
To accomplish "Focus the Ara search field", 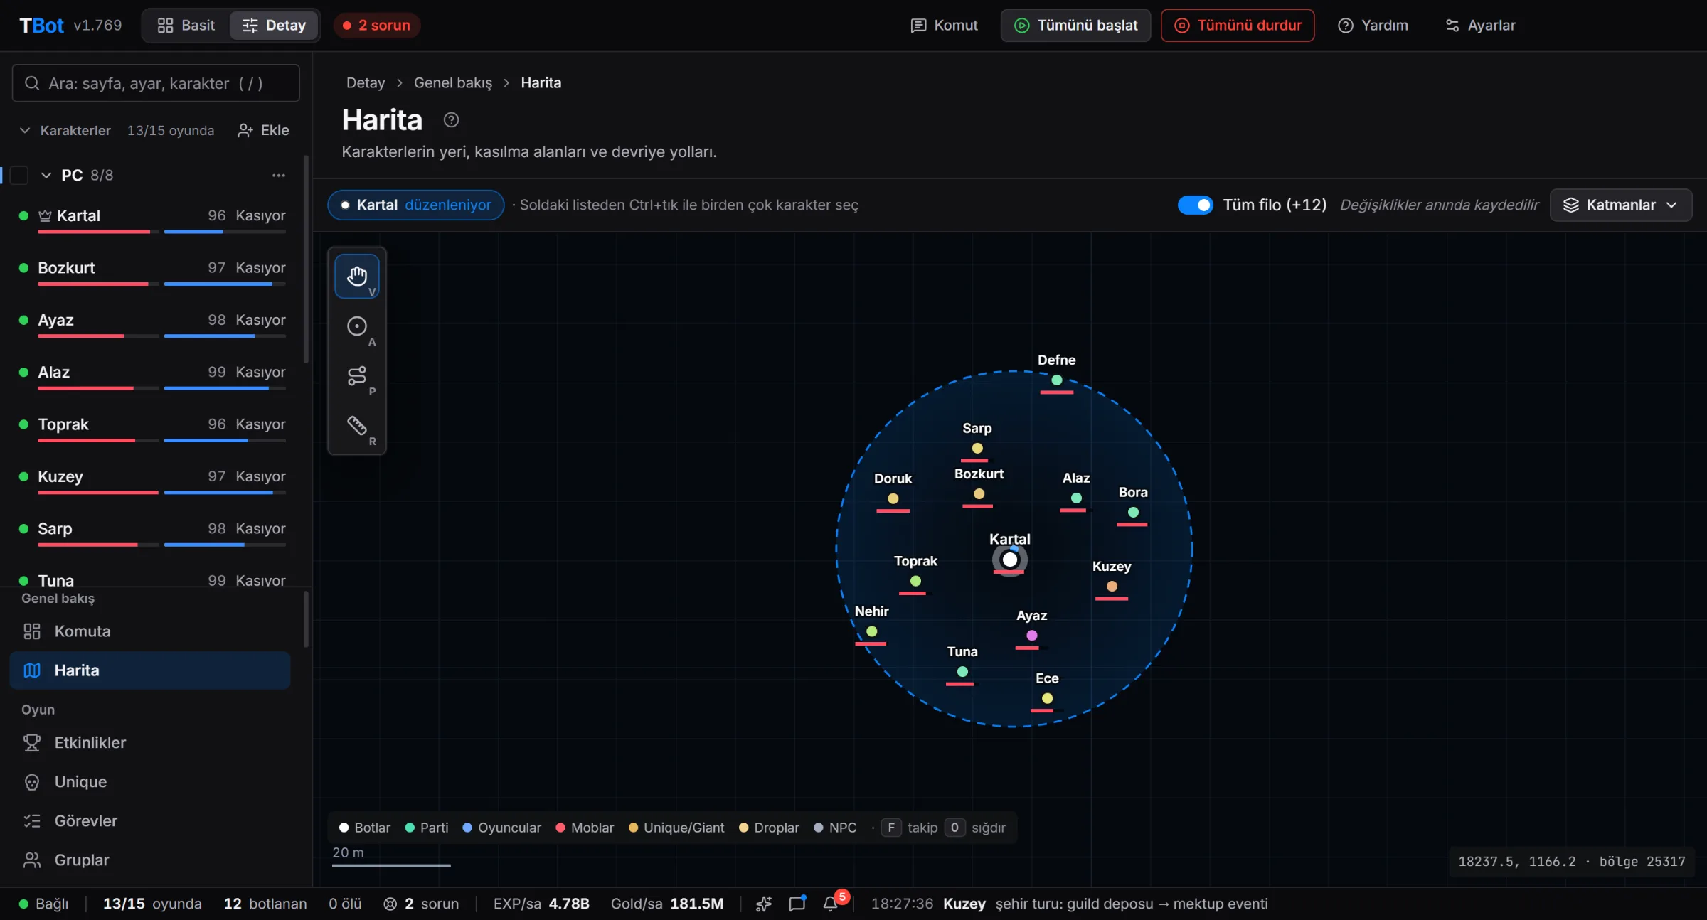I will point(156,83).
